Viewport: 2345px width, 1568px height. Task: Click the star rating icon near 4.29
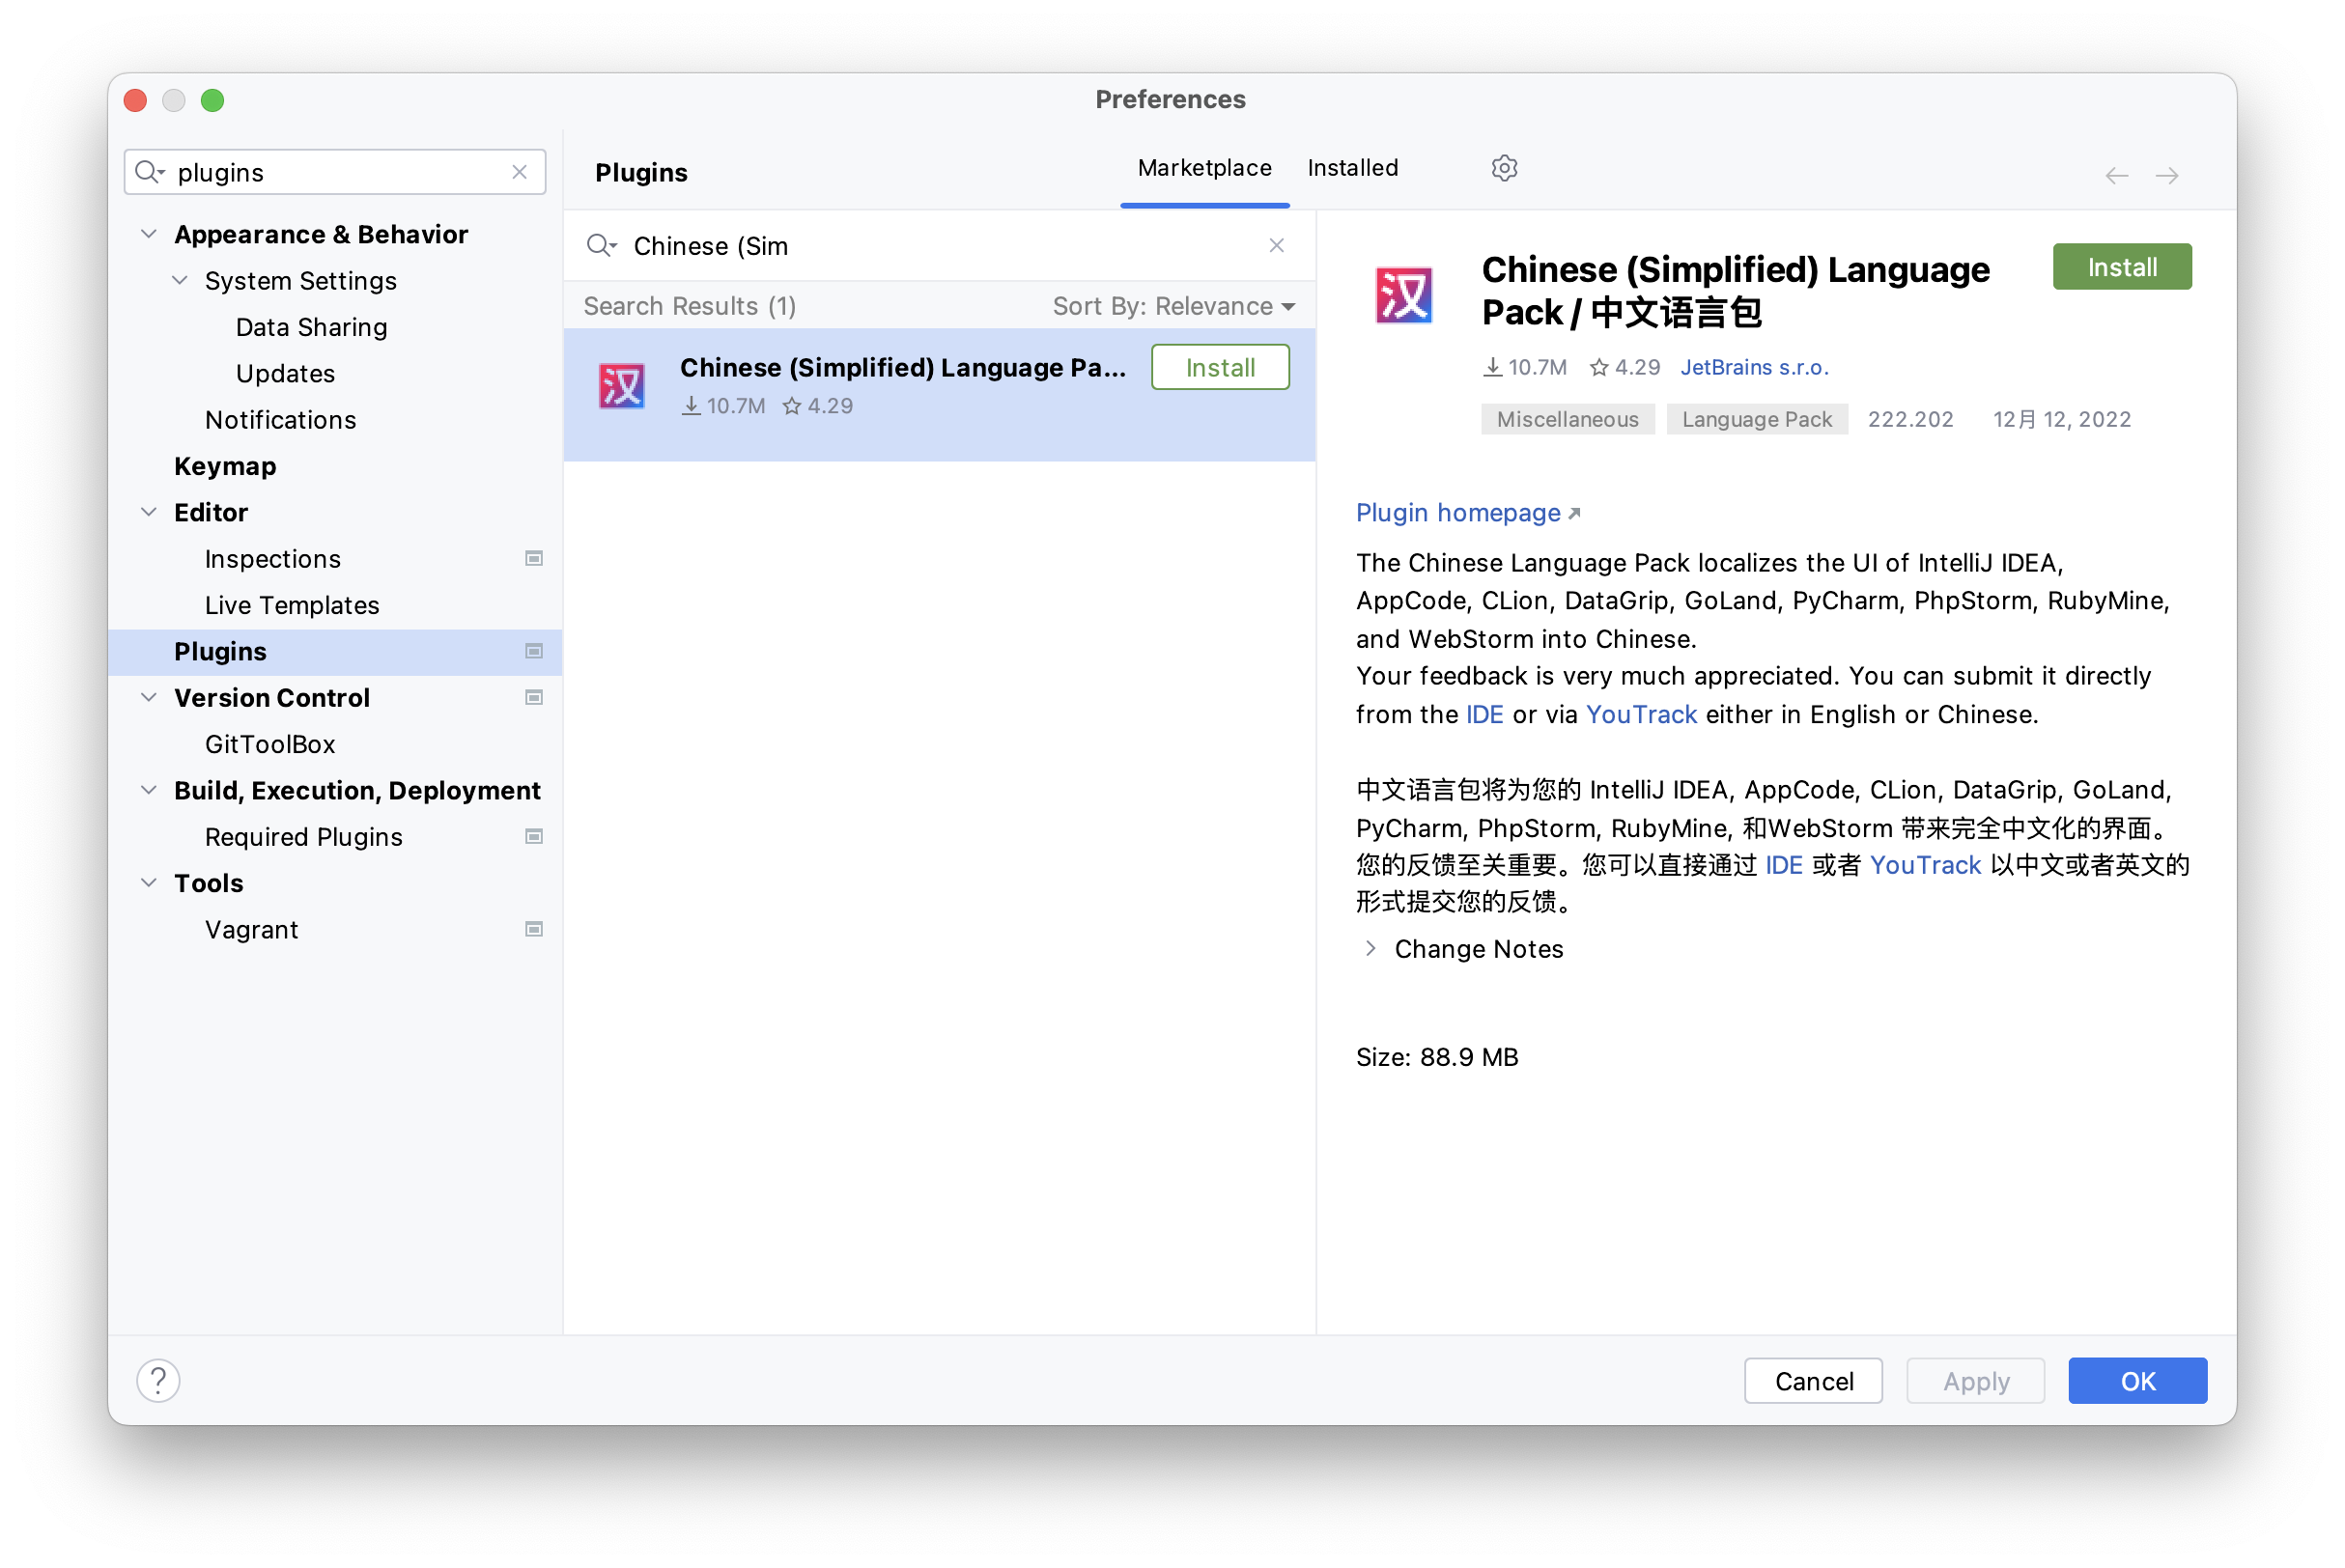[1600, 366]
